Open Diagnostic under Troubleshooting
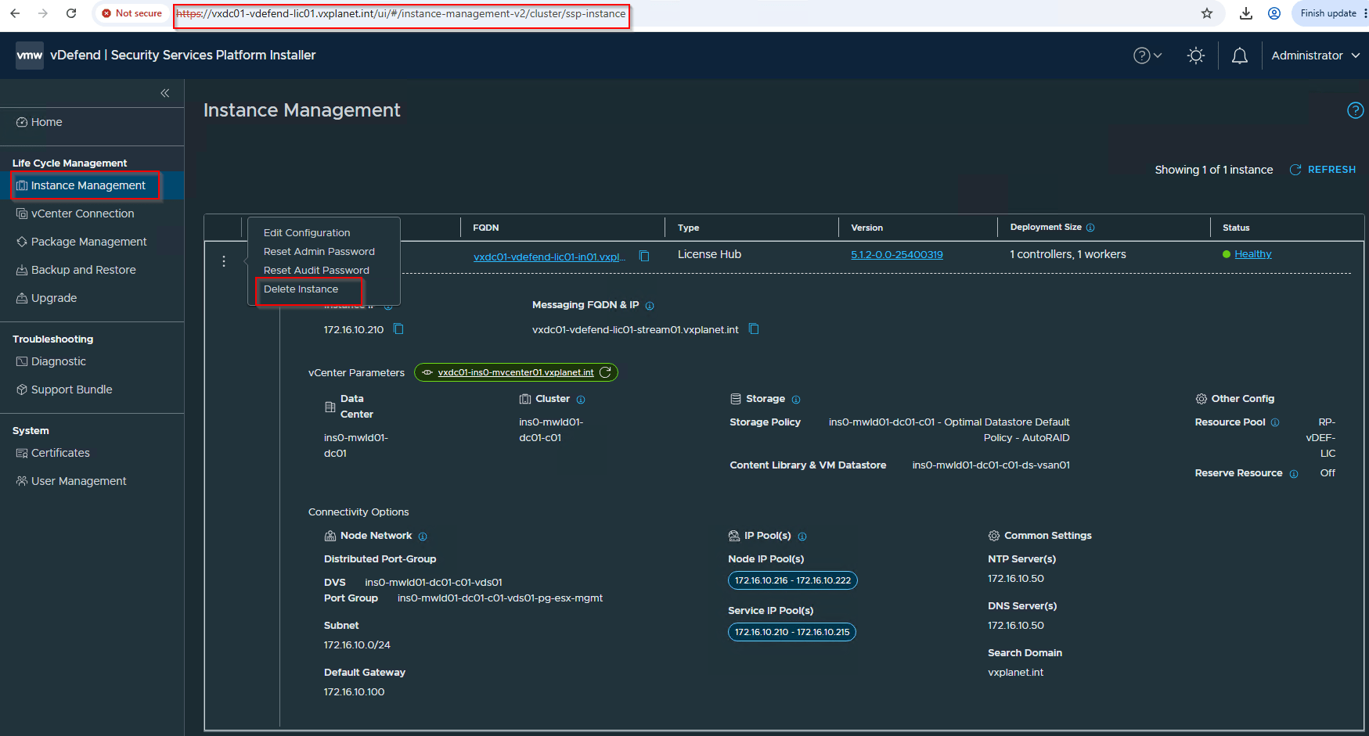 coord(51,361)
